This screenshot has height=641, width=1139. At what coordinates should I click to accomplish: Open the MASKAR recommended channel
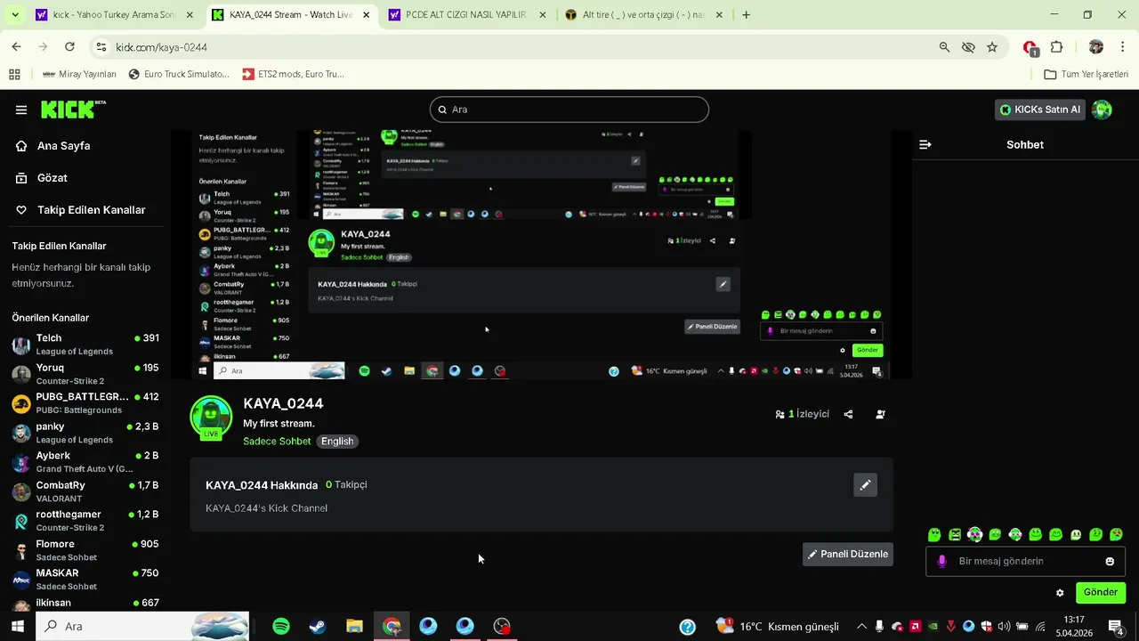[x=85, y=580]
